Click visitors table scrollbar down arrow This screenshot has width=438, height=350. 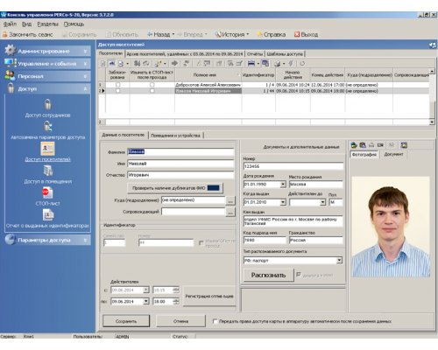[432, 122]
